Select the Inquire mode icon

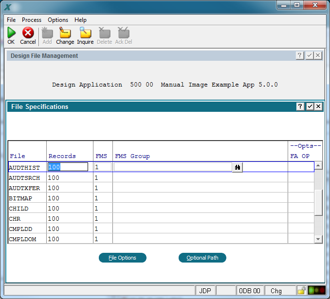85,33
